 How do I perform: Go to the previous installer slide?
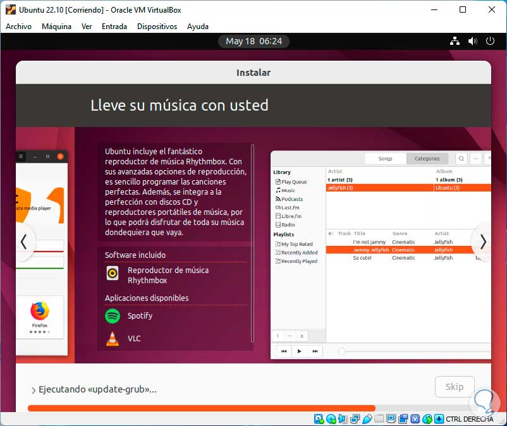click(x=23, y=242)
